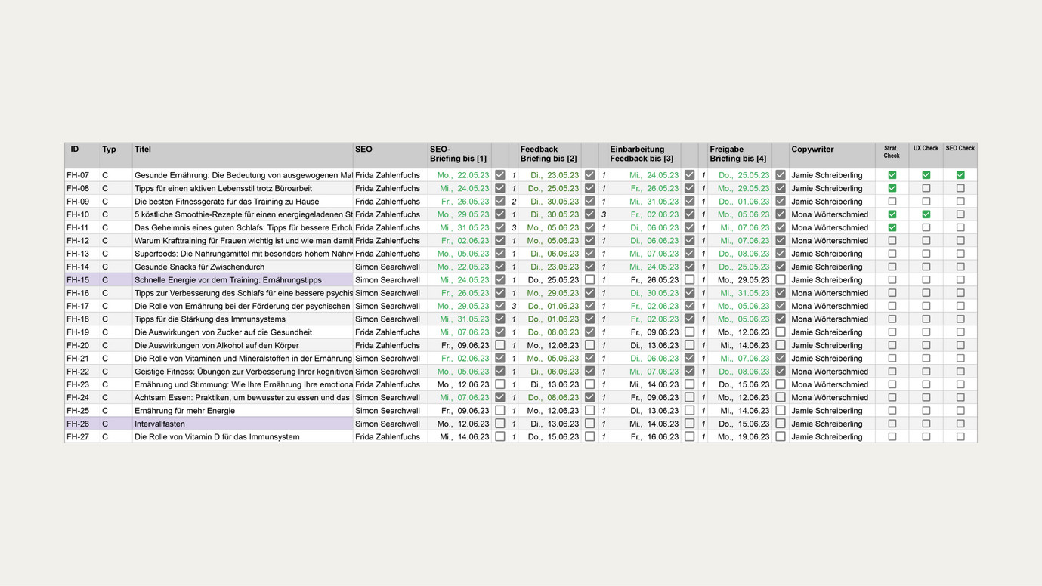Select the Copywriter cell in row FH-10

point(831,214)
